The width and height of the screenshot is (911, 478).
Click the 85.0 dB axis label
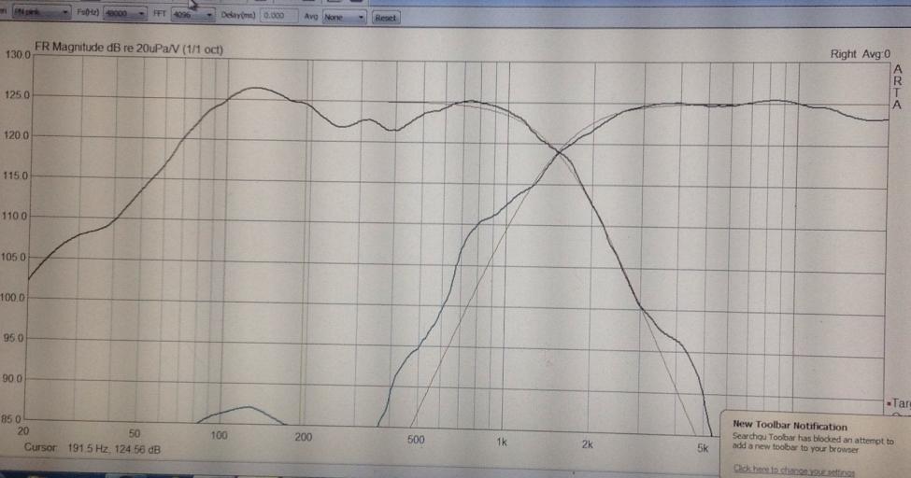(10, 419)
